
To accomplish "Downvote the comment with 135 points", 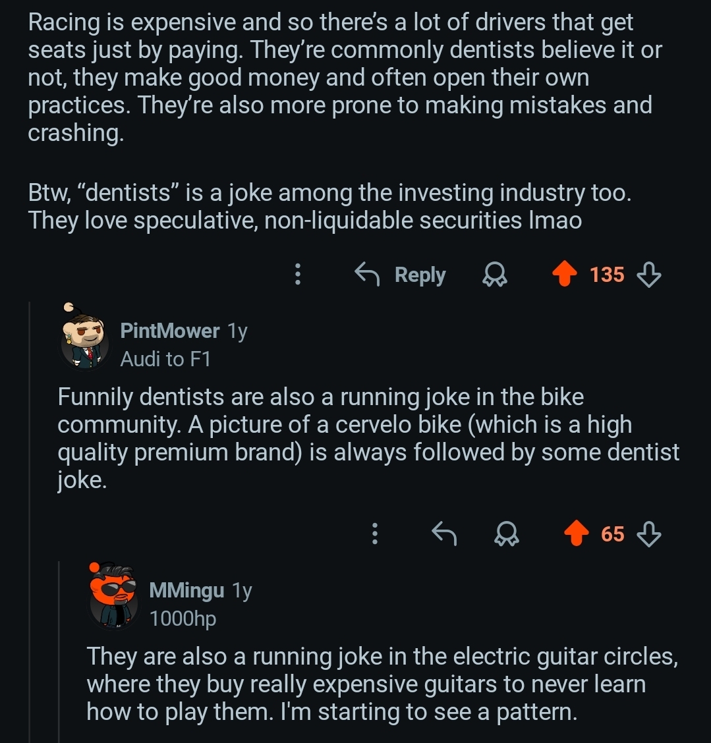I will click(x=650, y=275).
